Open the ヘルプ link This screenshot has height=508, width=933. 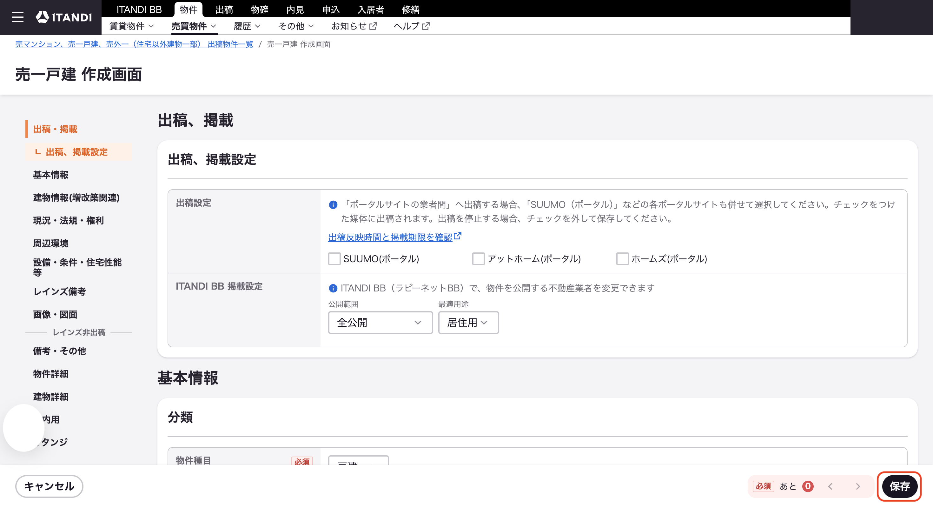pos(412,26)
